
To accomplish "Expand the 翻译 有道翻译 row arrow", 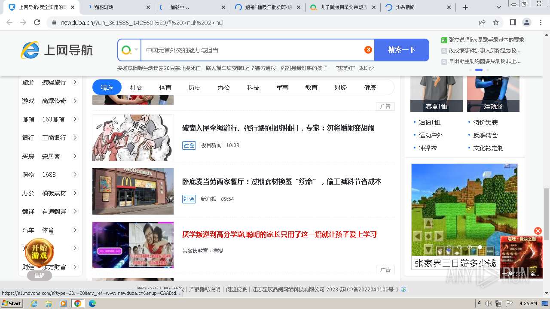I will tap(75, 211).
